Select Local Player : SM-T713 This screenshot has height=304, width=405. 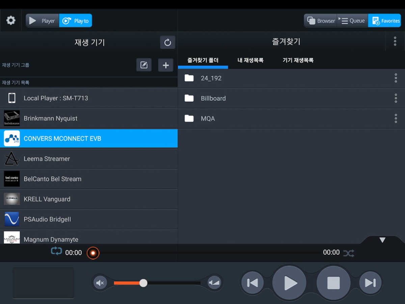pyautogui.click(x=89, y=98)
